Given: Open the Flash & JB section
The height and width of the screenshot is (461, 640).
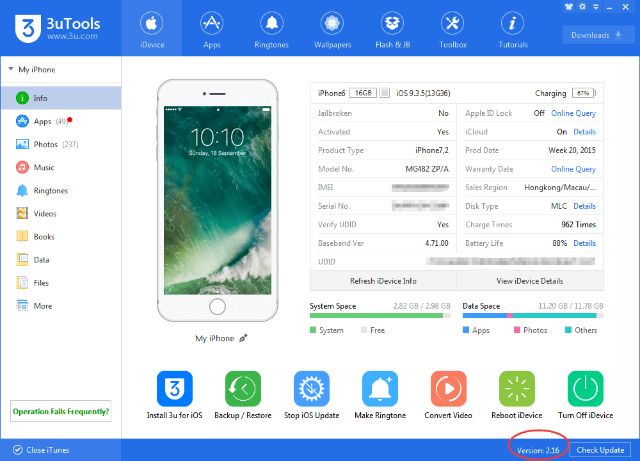Looking at the screenshot, I should (x=392, y=29).
